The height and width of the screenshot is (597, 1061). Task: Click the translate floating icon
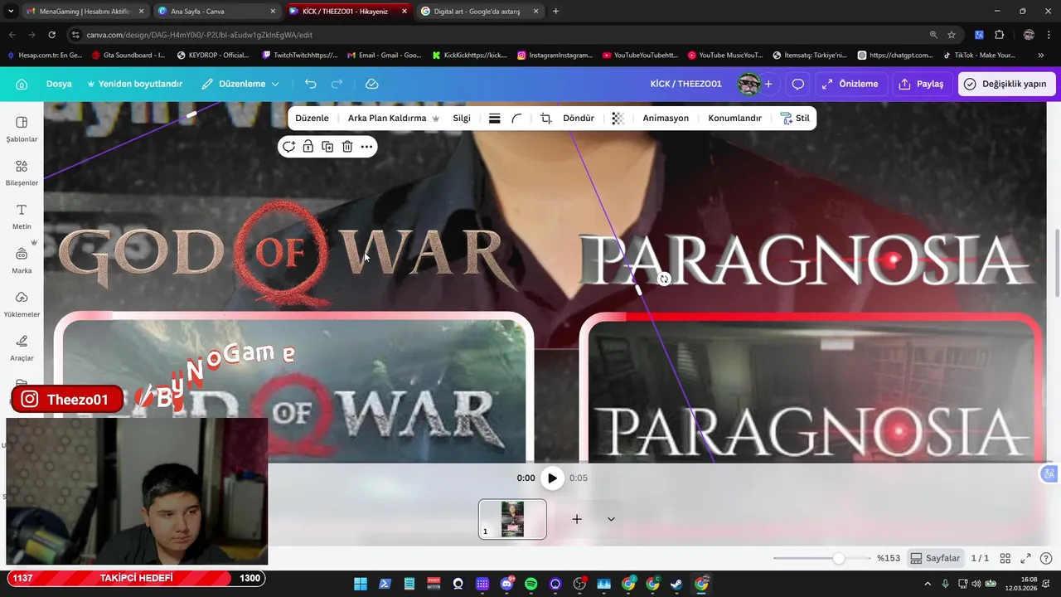(x=1049, y=474)
